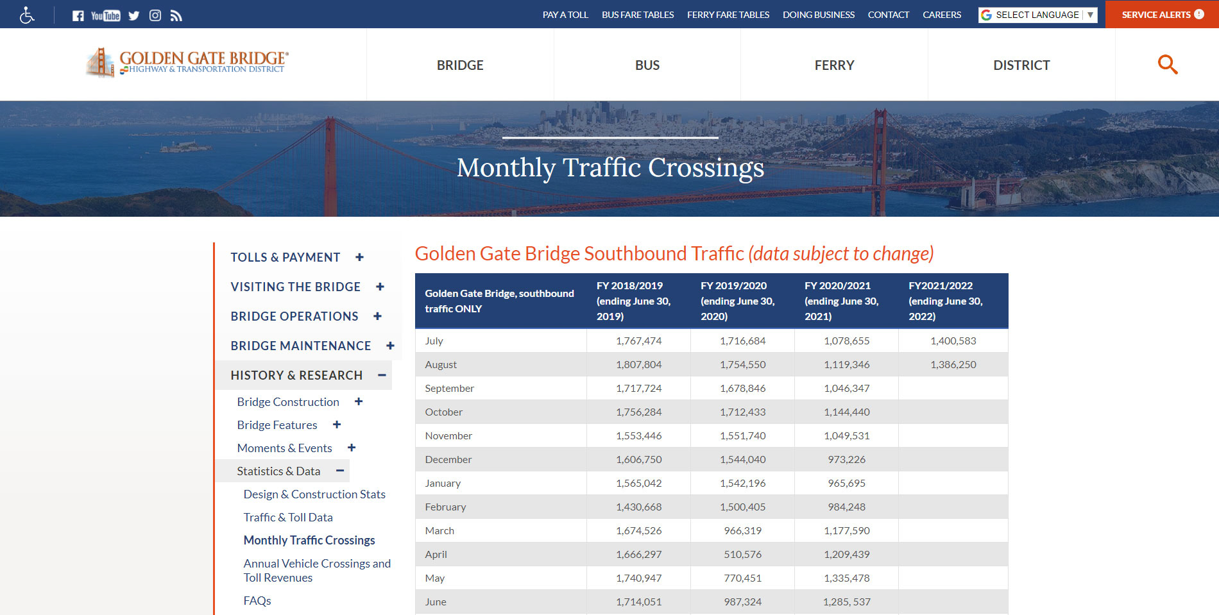
Task: Open Moments & Events sidebar link
Action: (284, 448)
